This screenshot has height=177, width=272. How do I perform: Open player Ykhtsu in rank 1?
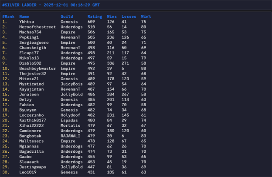tap(26, 22)
